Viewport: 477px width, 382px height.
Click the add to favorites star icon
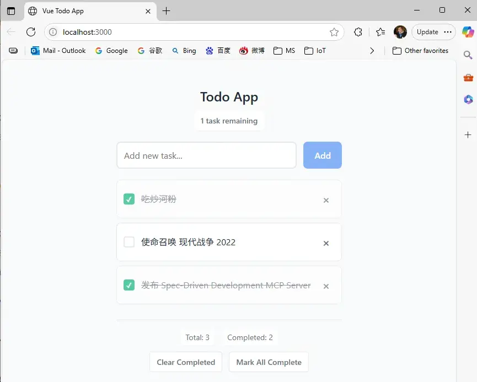[x=334, y=32]
